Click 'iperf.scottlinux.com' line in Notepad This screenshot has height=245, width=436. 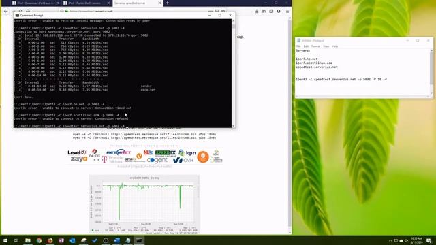pyautogui.click(x=314, y=63)
